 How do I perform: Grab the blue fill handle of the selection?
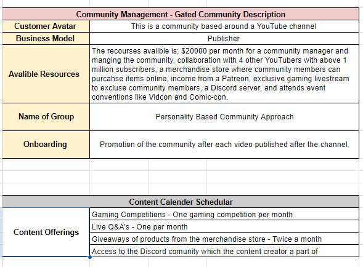click(90, 257)
